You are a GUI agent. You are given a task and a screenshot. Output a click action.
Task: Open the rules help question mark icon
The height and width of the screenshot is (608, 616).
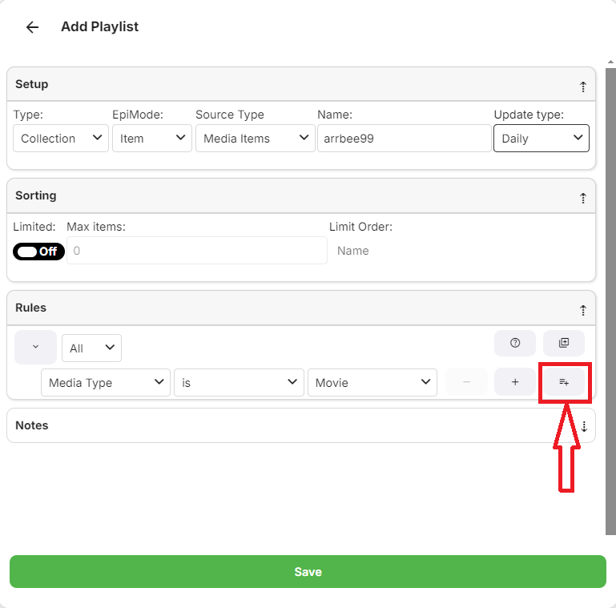tap(515, 343)
